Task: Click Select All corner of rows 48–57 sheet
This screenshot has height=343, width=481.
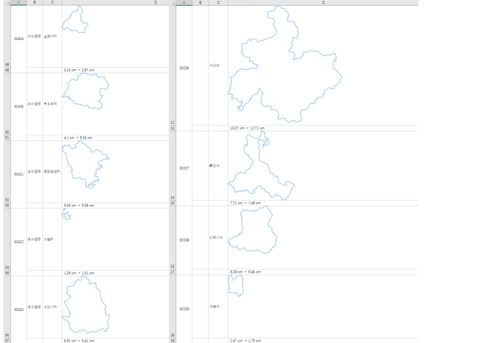Action: pos(7,3)
